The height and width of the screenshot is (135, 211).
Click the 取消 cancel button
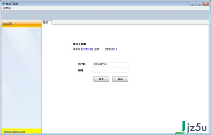120,79
